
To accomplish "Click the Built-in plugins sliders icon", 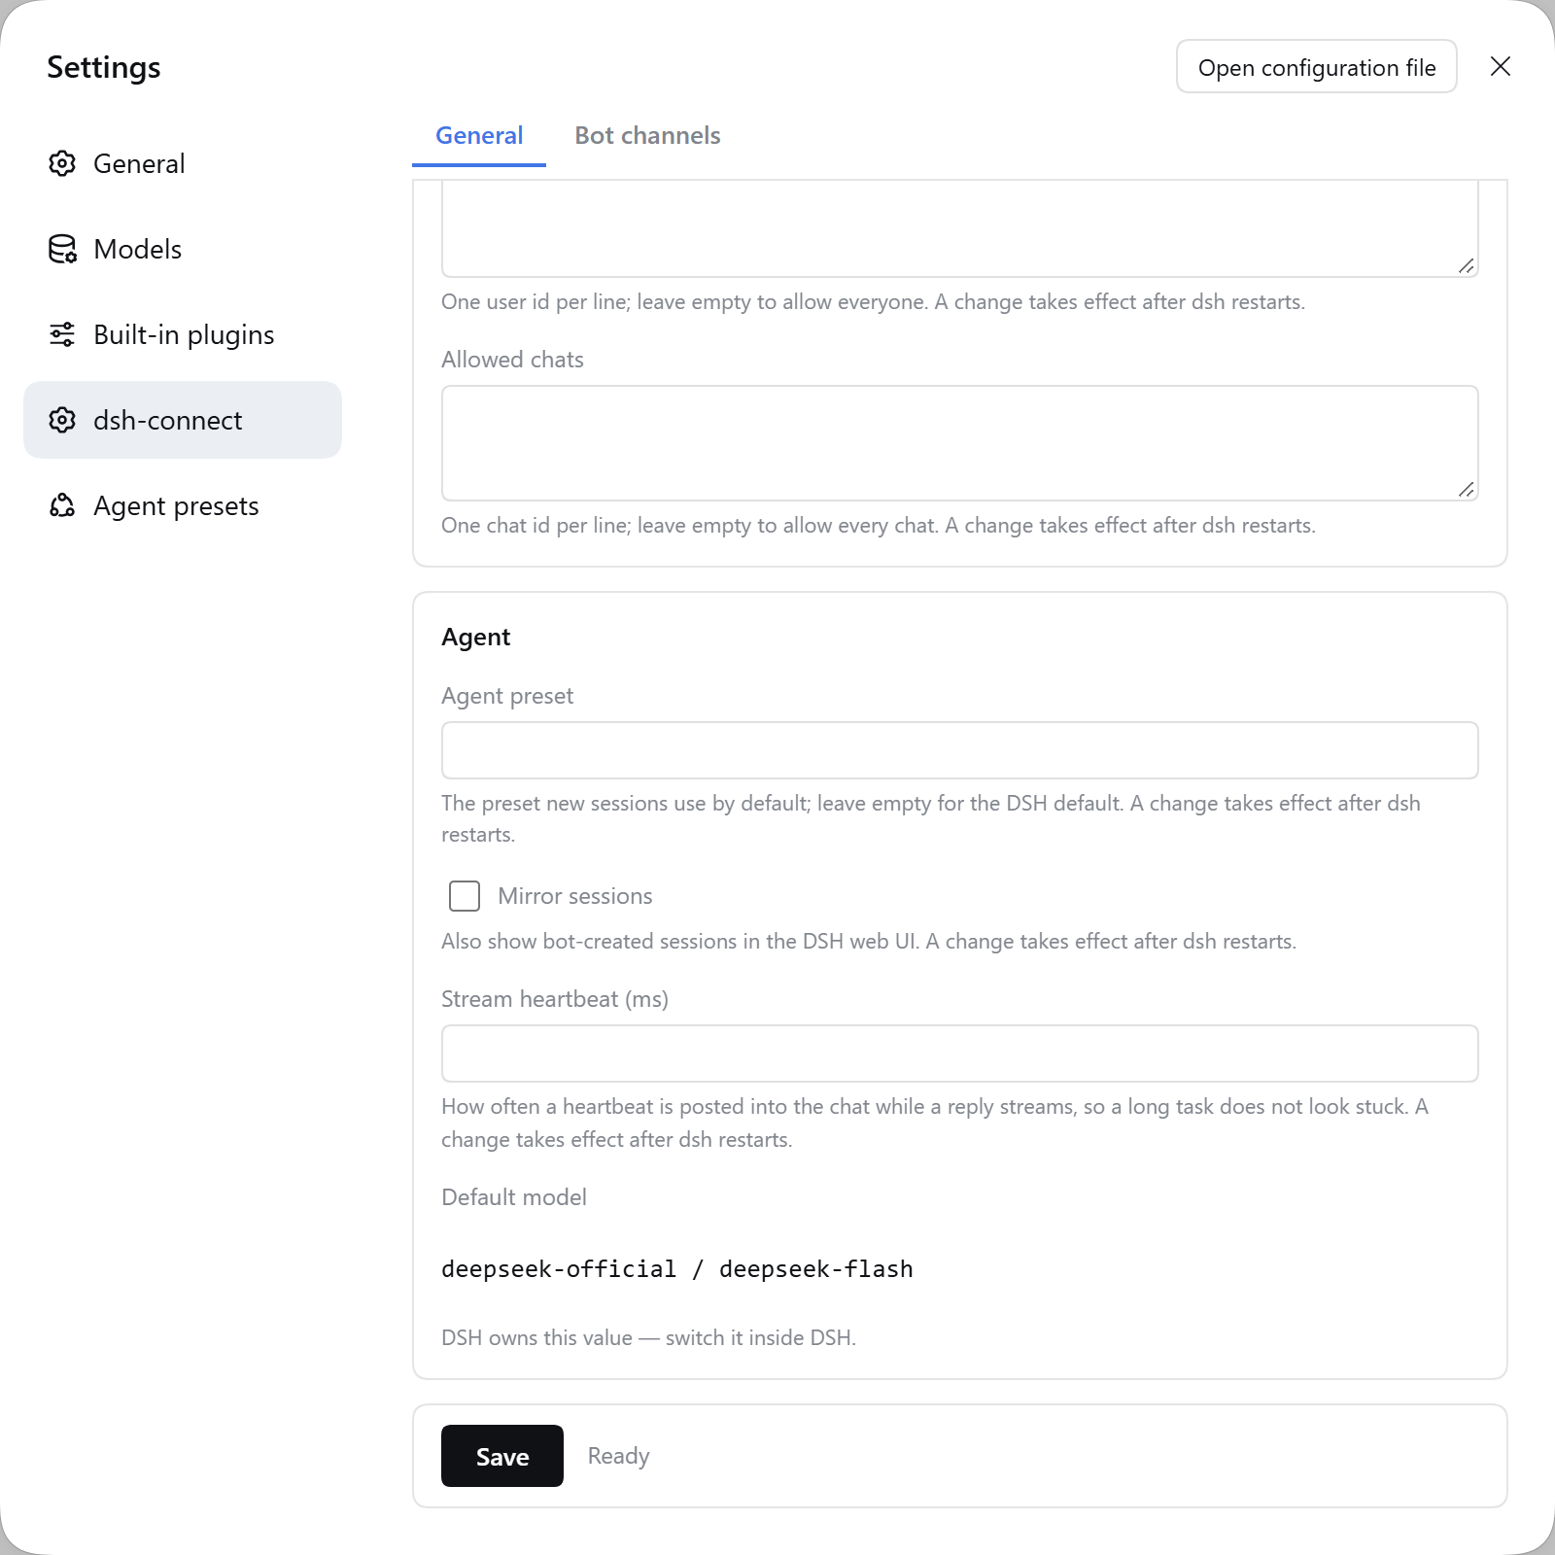I will 62,334.
